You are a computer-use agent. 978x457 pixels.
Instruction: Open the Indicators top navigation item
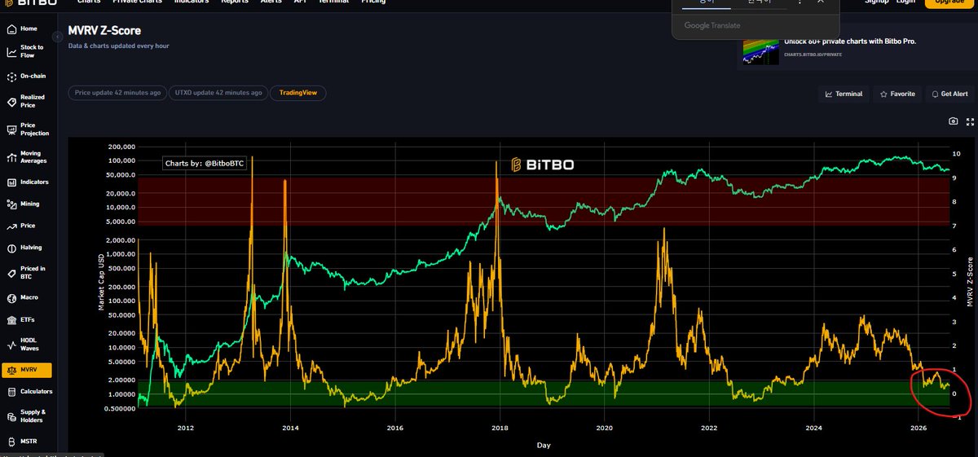[192, 2]
